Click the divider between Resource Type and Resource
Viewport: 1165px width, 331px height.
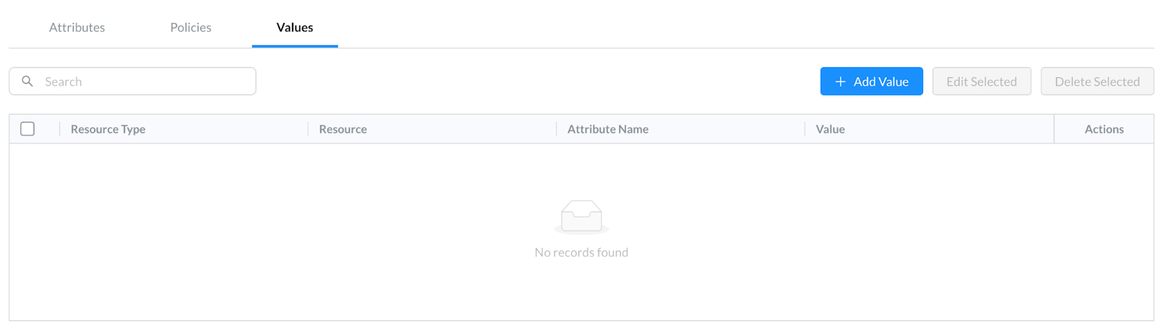(x=308, y=129)
